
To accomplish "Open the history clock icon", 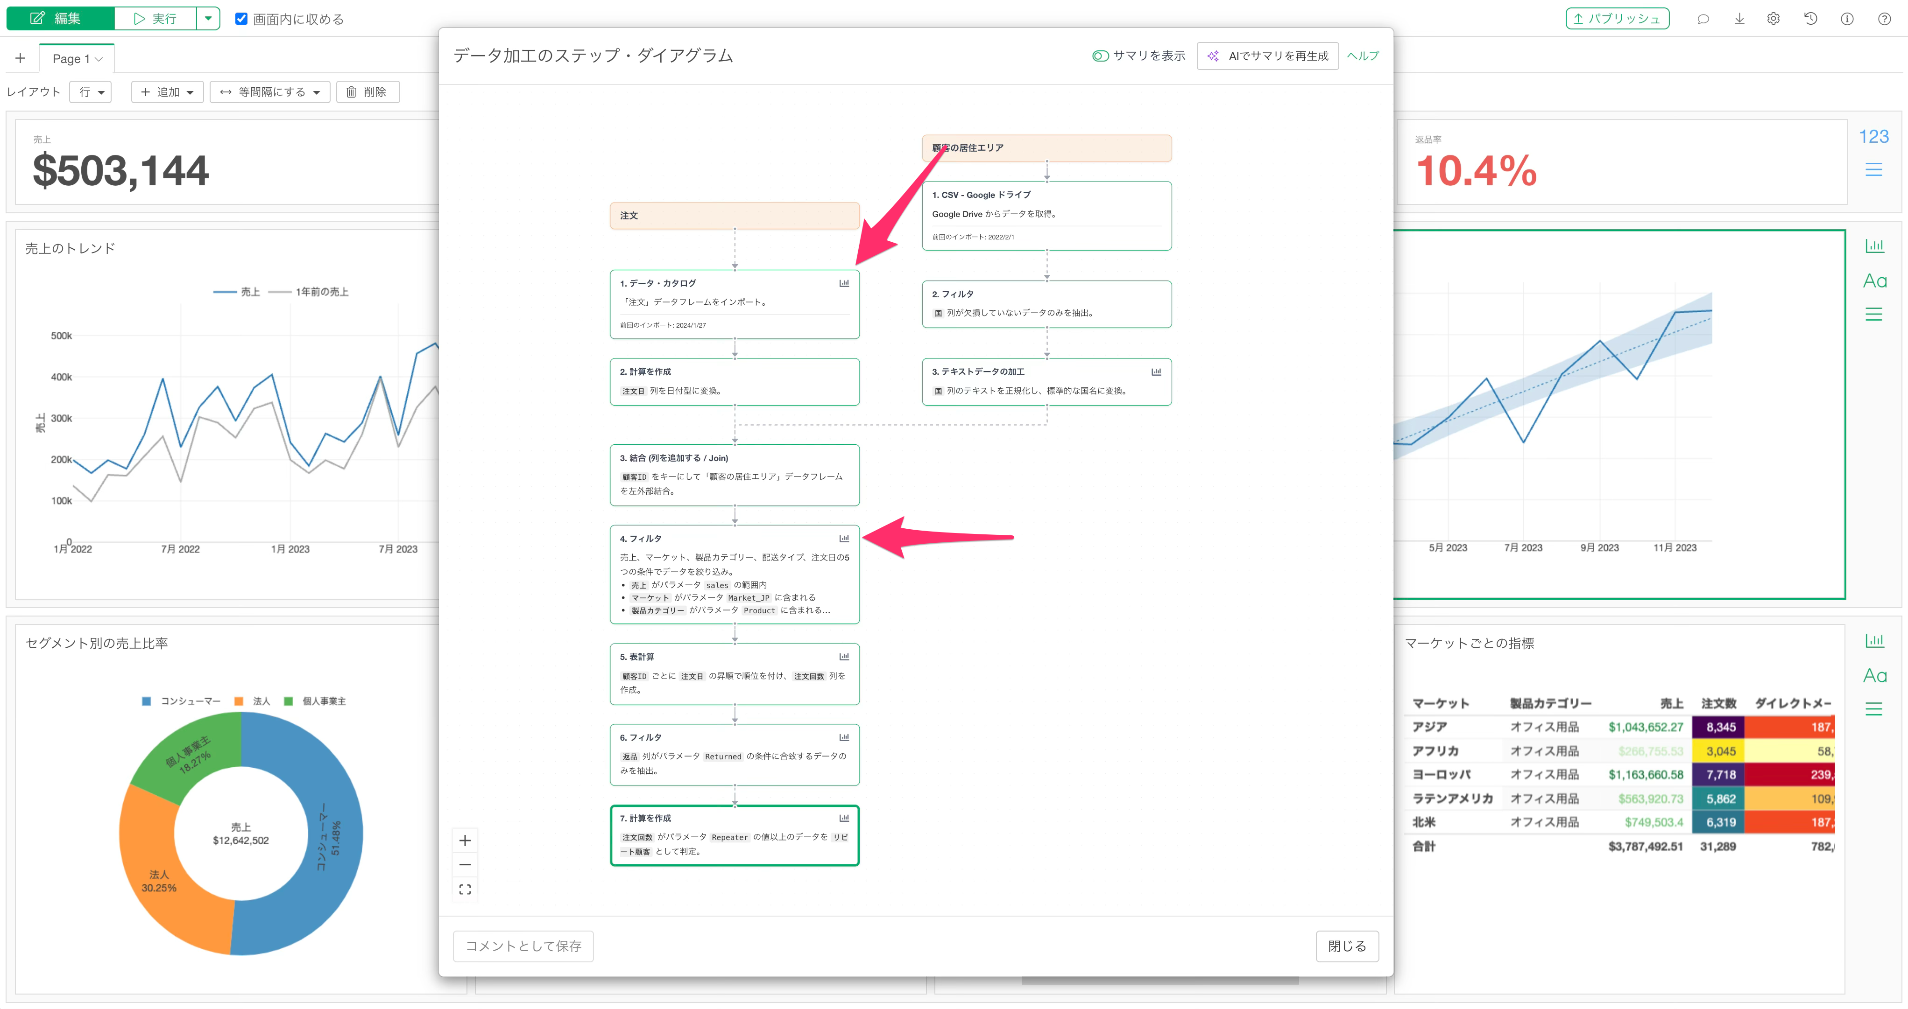I will pos(1810,19).
